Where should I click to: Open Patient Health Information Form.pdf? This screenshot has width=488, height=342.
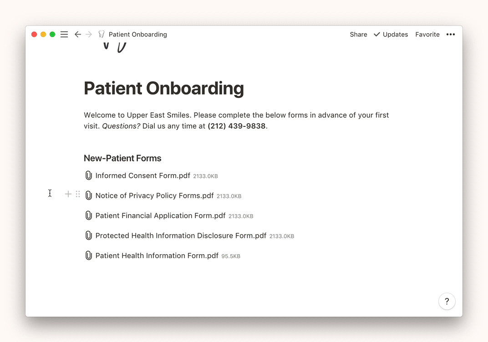(x=157, y=256)
